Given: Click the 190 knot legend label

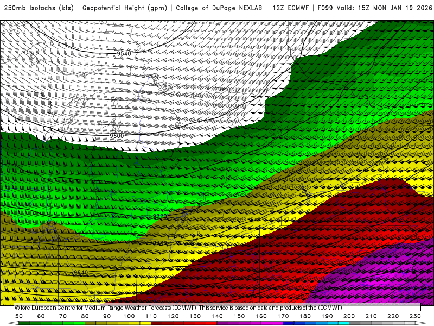Looking at the screenshot, I should pos(327,316).
